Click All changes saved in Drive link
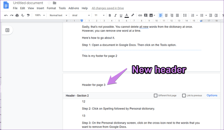 [108, 8]
